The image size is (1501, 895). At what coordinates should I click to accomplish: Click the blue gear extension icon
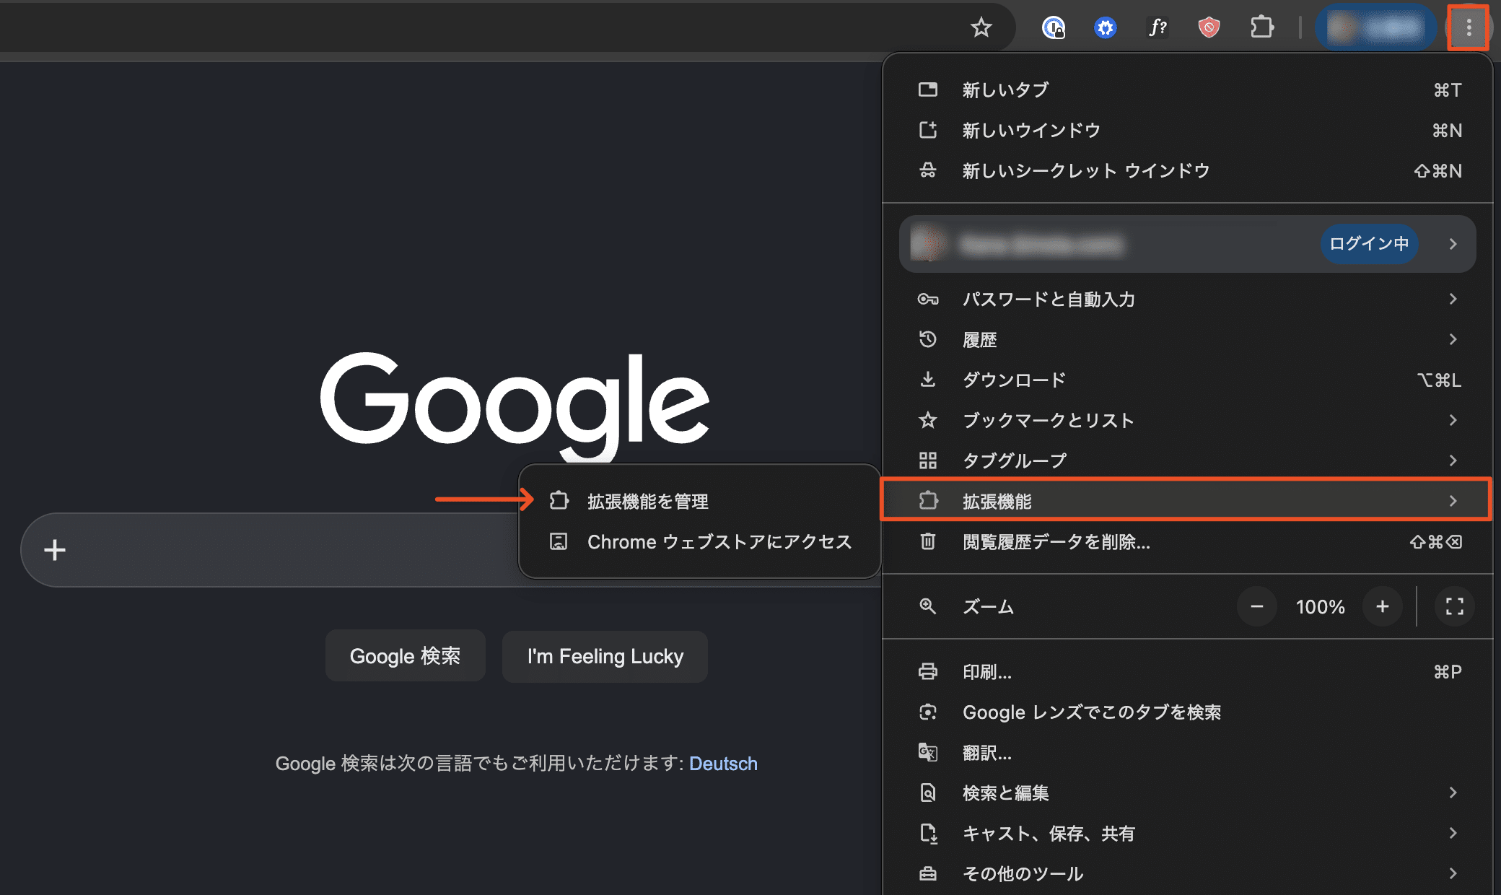click(1106, 28)
